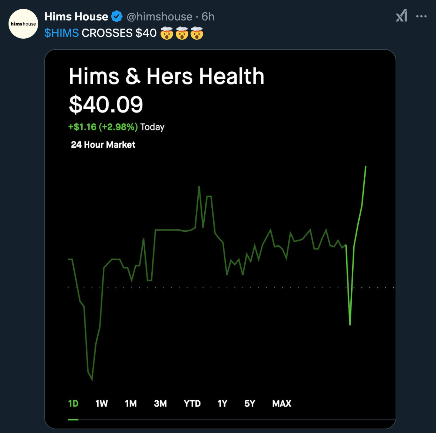Select the YTD timeframe
Viewport: 436px width, 433px height.
coord(192,404)
